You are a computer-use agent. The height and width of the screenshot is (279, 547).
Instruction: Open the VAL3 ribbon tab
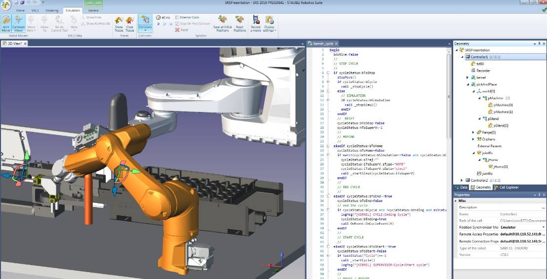35,11
